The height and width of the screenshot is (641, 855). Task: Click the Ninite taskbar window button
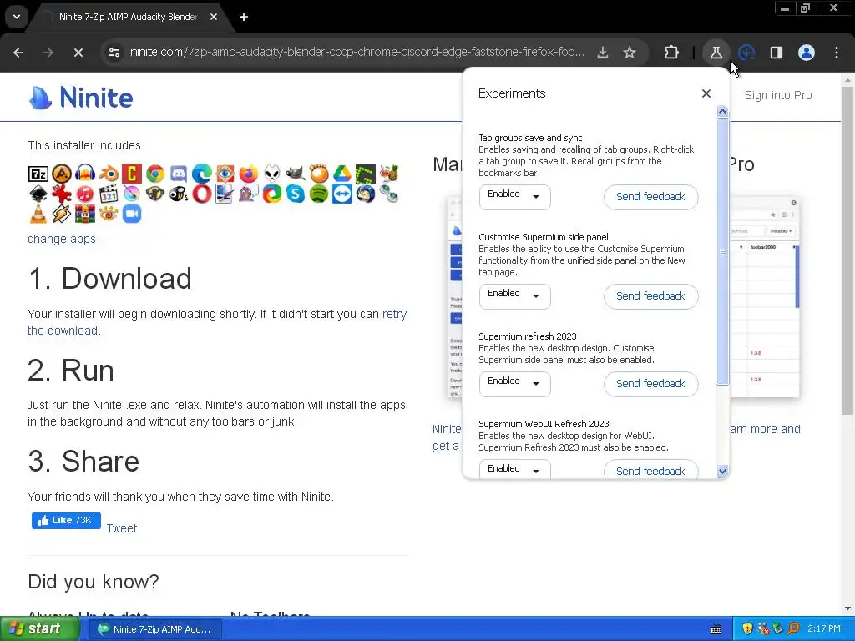click(x=154, y=629)
